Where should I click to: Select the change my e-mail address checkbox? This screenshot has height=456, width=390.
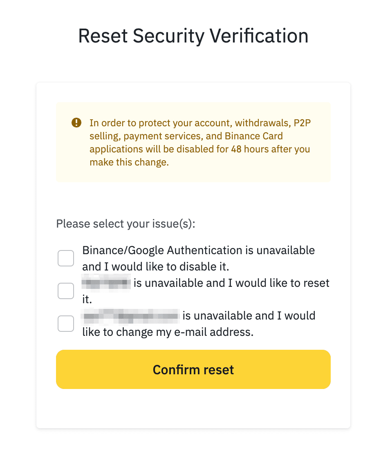click(x=66, y=324)
